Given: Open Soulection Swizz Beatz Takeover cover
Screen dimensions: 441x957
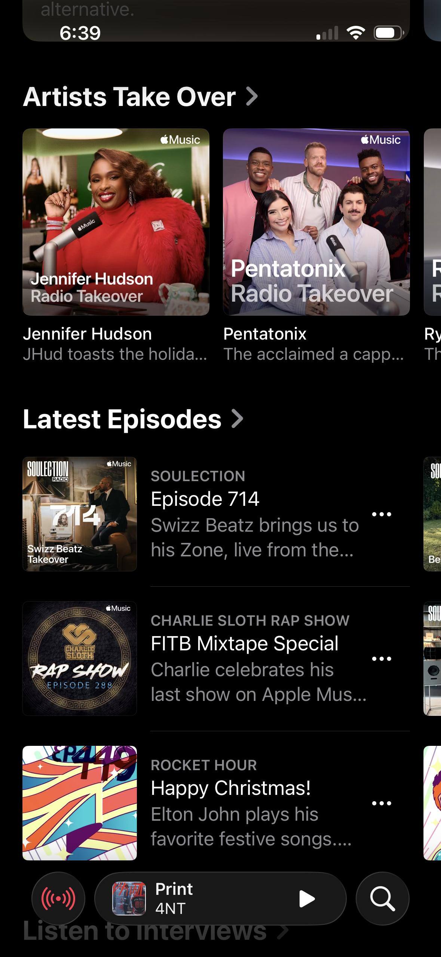Looking at the screenshot, I should click(80, 514).
